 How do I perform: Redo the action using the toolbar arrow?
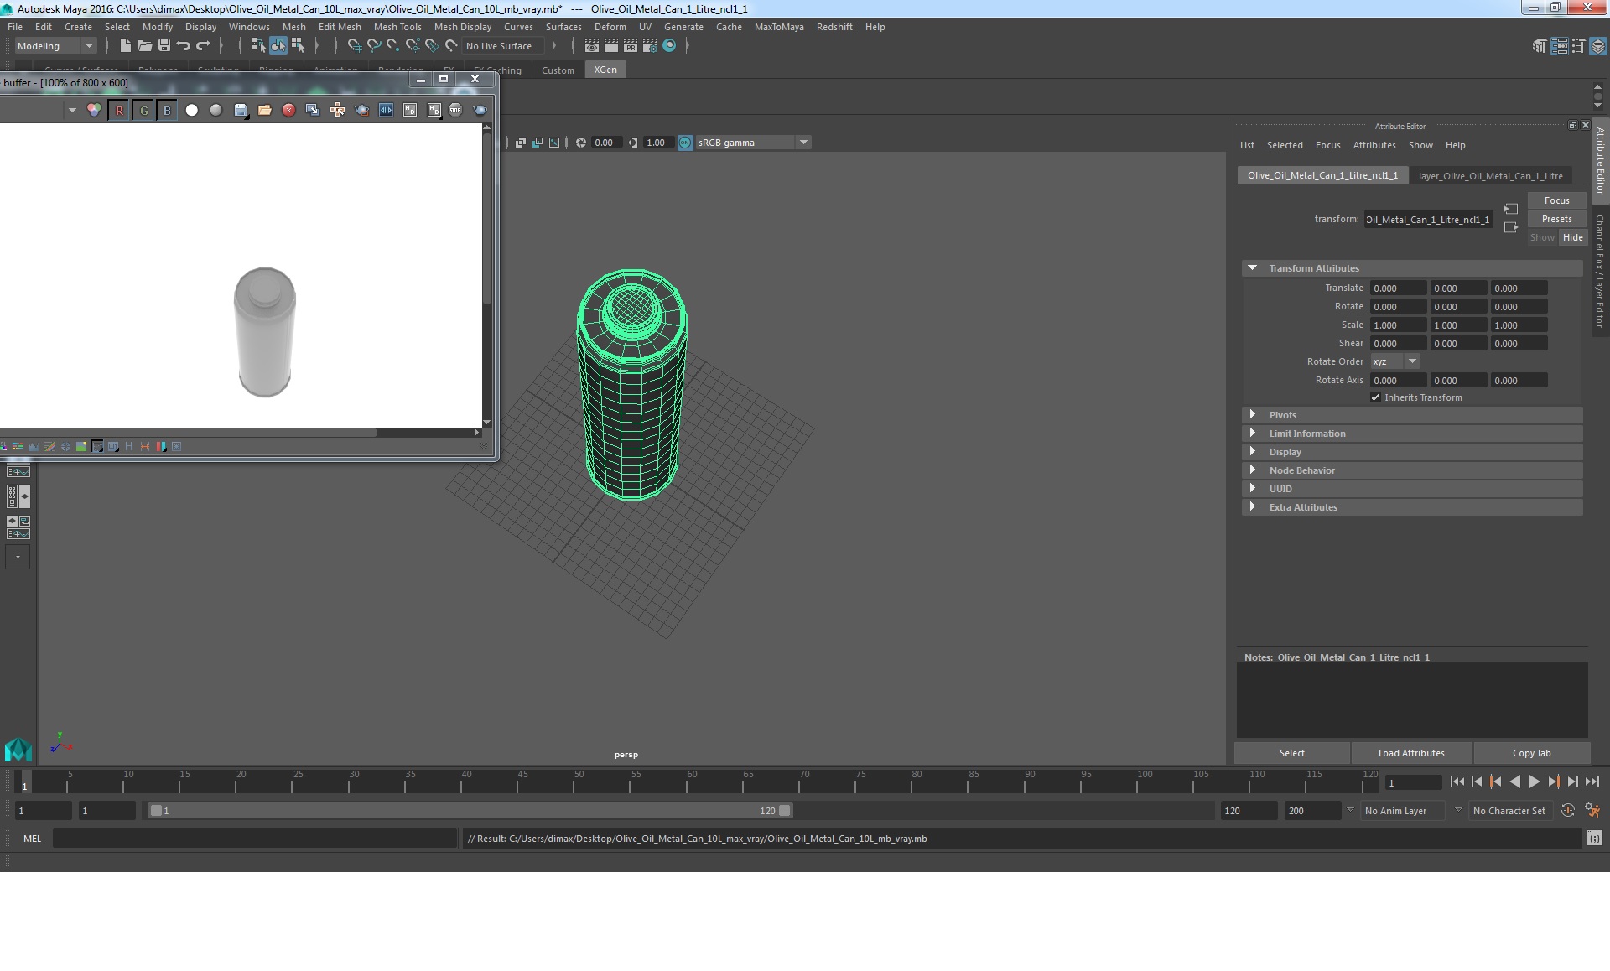coord(203,46)
